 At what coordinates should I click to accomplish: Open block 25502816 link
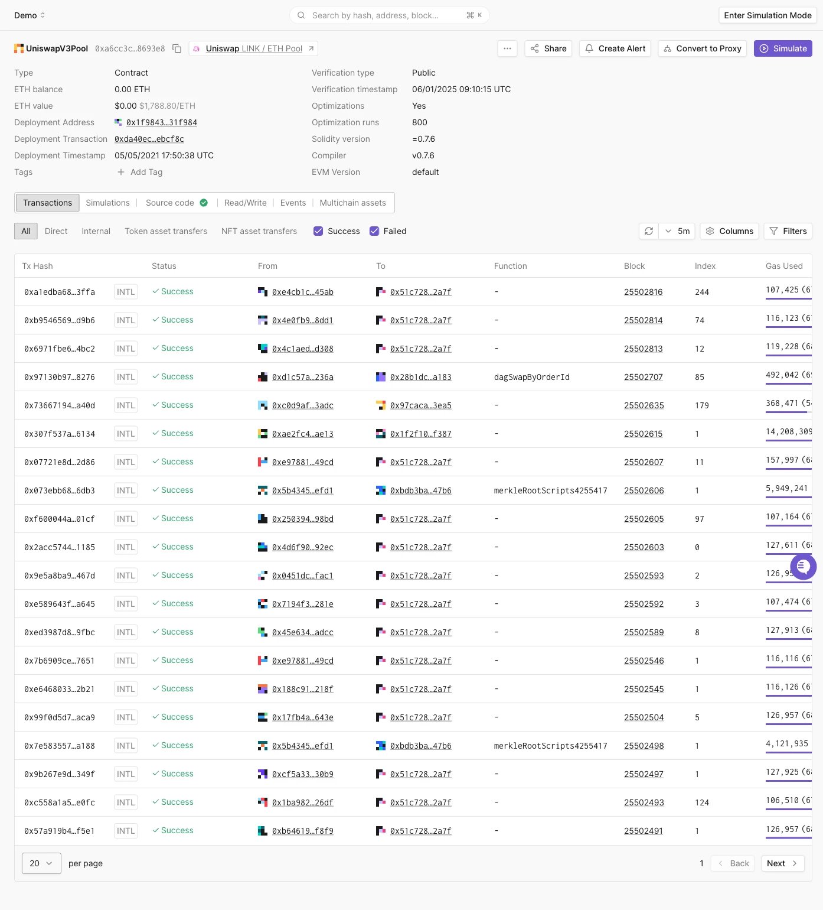pos(643,292)
